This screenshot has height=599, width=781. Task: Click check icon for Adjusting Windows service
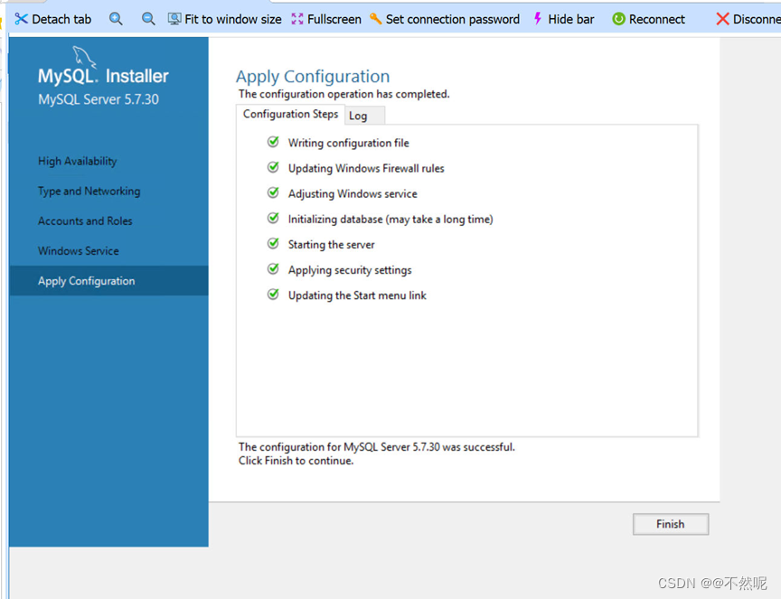273,192
